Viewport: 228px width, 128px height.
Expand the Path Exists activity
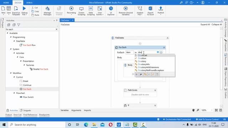pos(155,90)
